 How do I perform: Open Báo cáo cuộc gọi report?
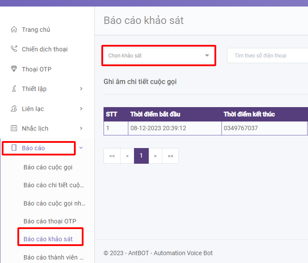tap(48, 168)
